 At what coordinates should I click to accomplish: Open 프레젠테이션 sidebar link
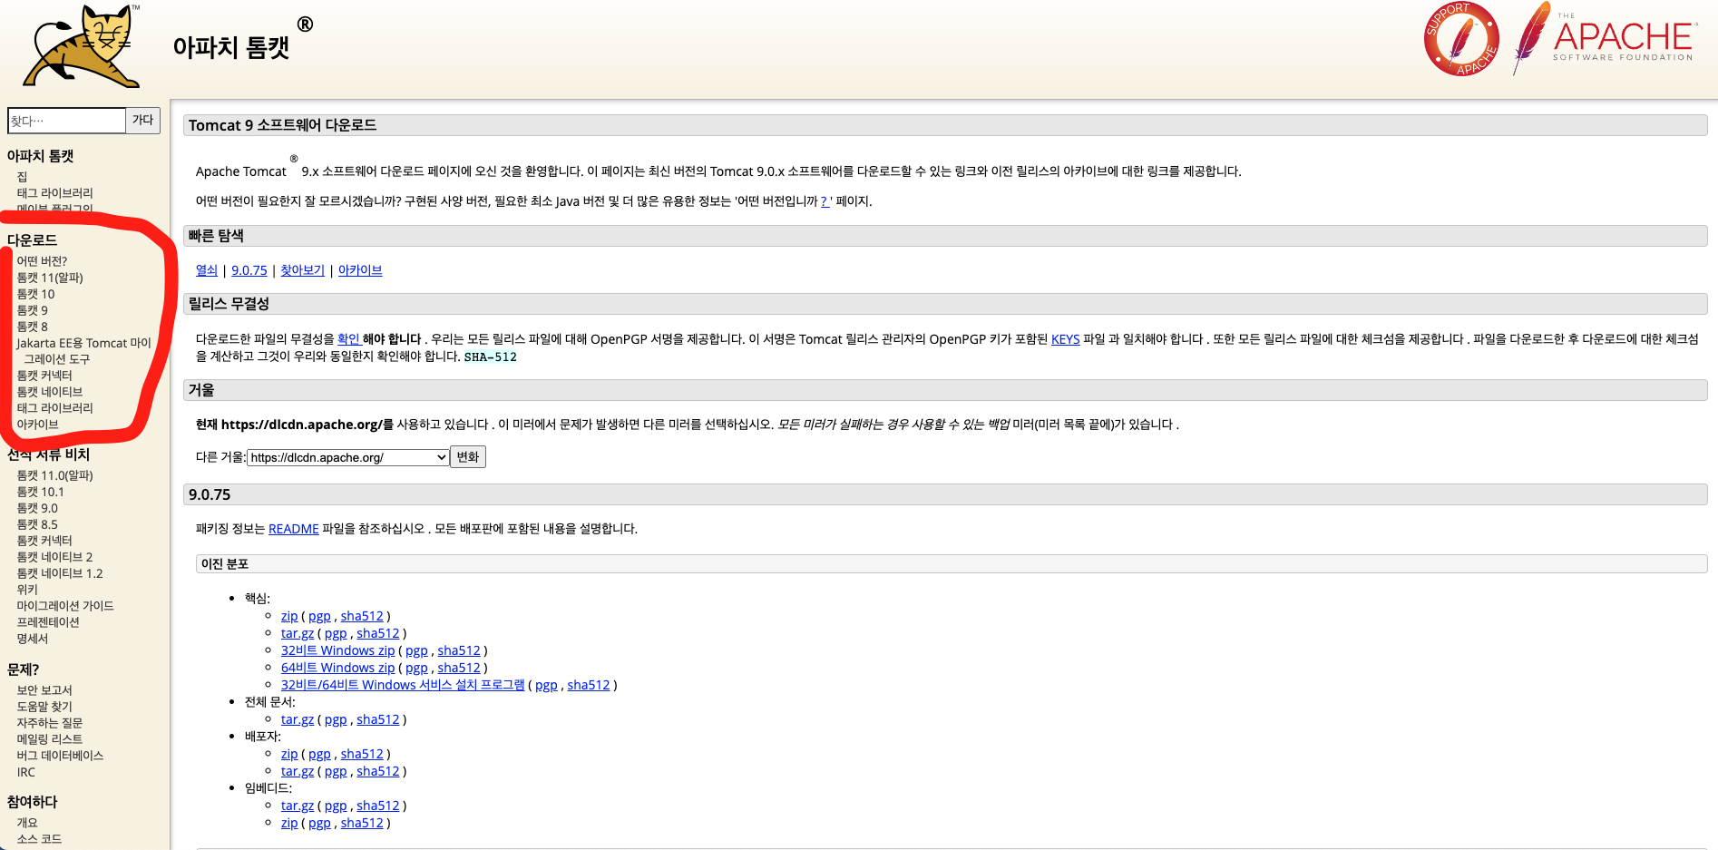tap(48, 622)
